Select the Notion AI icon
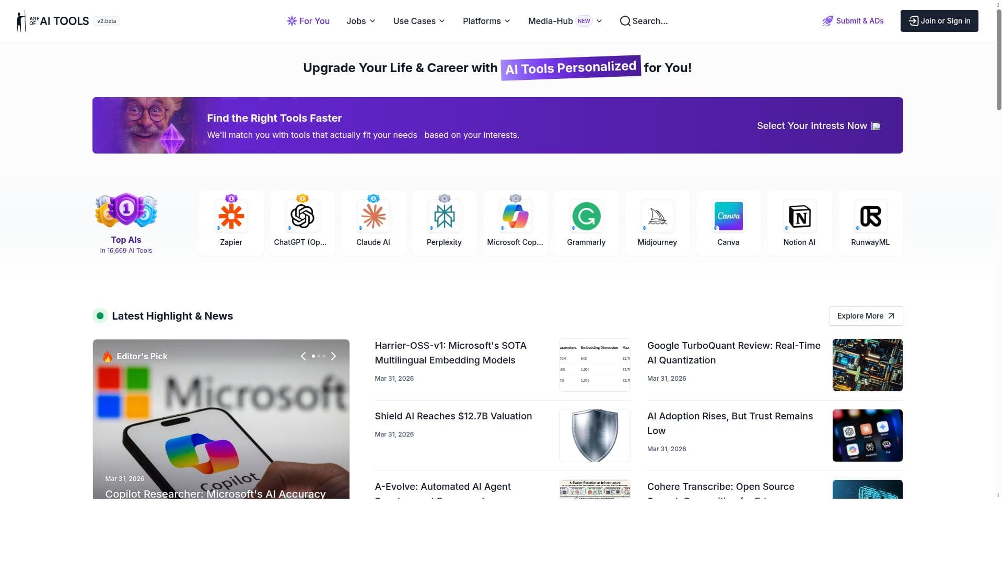 799,216
